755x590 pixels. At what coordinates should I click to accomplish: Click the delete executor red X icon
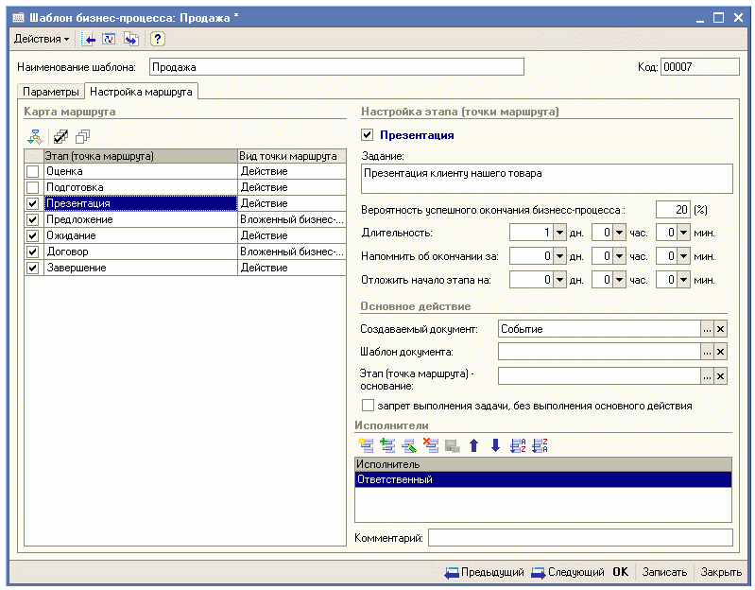click(x=431, y=445)
